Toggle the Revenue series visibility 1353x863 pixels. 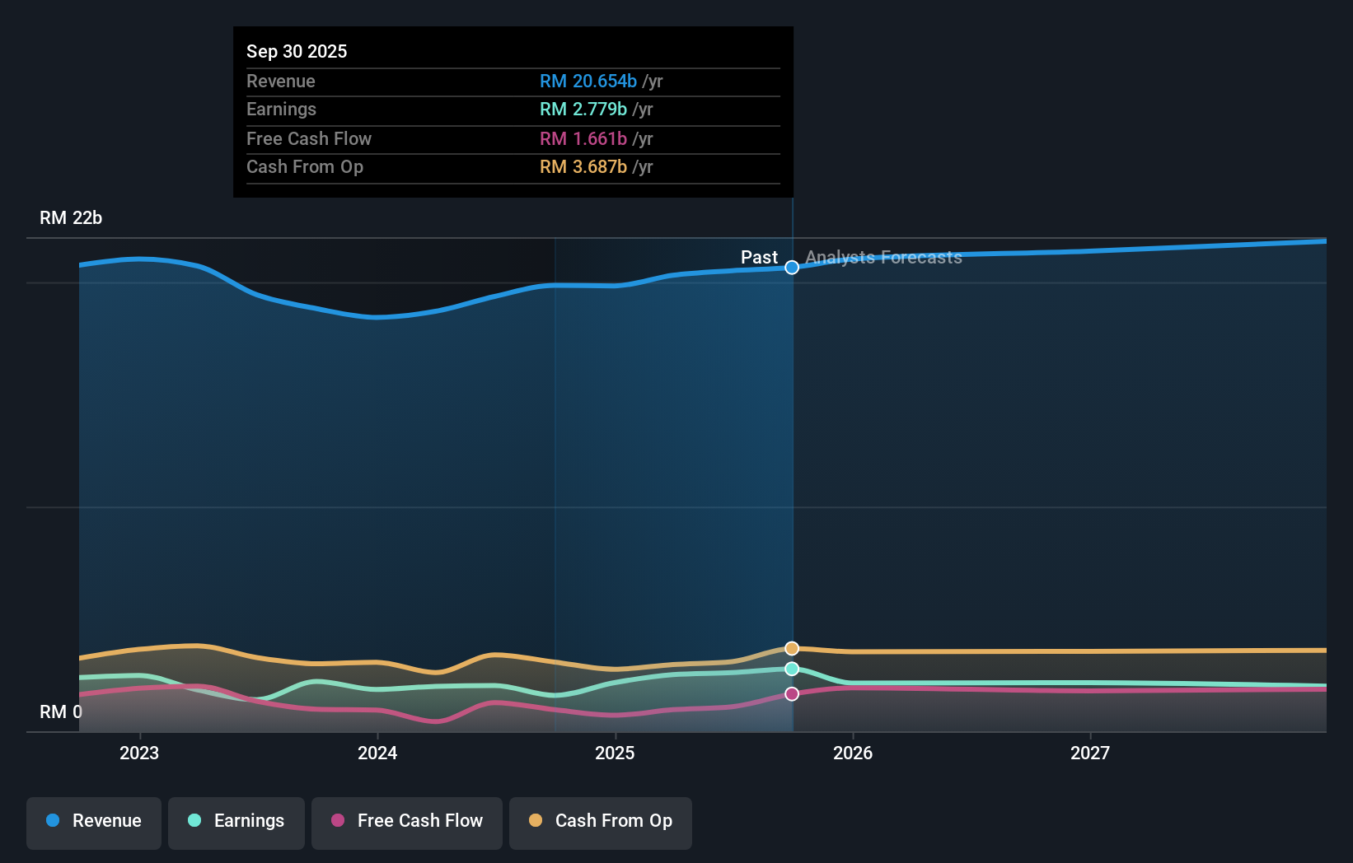coord(93,822)
